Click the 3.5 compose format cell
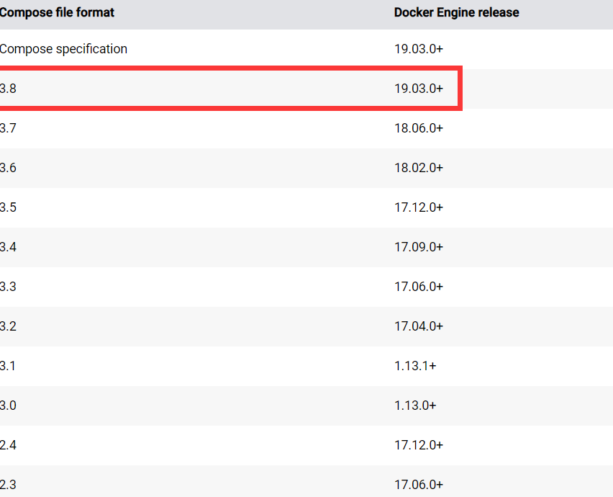Viewport: 613px width, 497px height. pyautogui.click(x=8, y=207)
